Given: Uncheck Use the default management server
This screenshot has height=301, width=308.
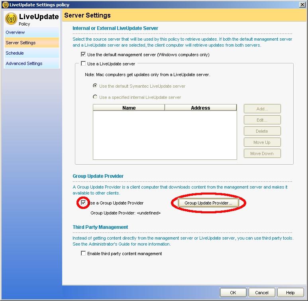Looking at the screenshot, I should 83,54.
